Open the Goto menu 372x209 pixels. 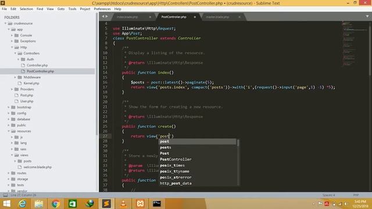pyautogui.click(x=61, y=9)
